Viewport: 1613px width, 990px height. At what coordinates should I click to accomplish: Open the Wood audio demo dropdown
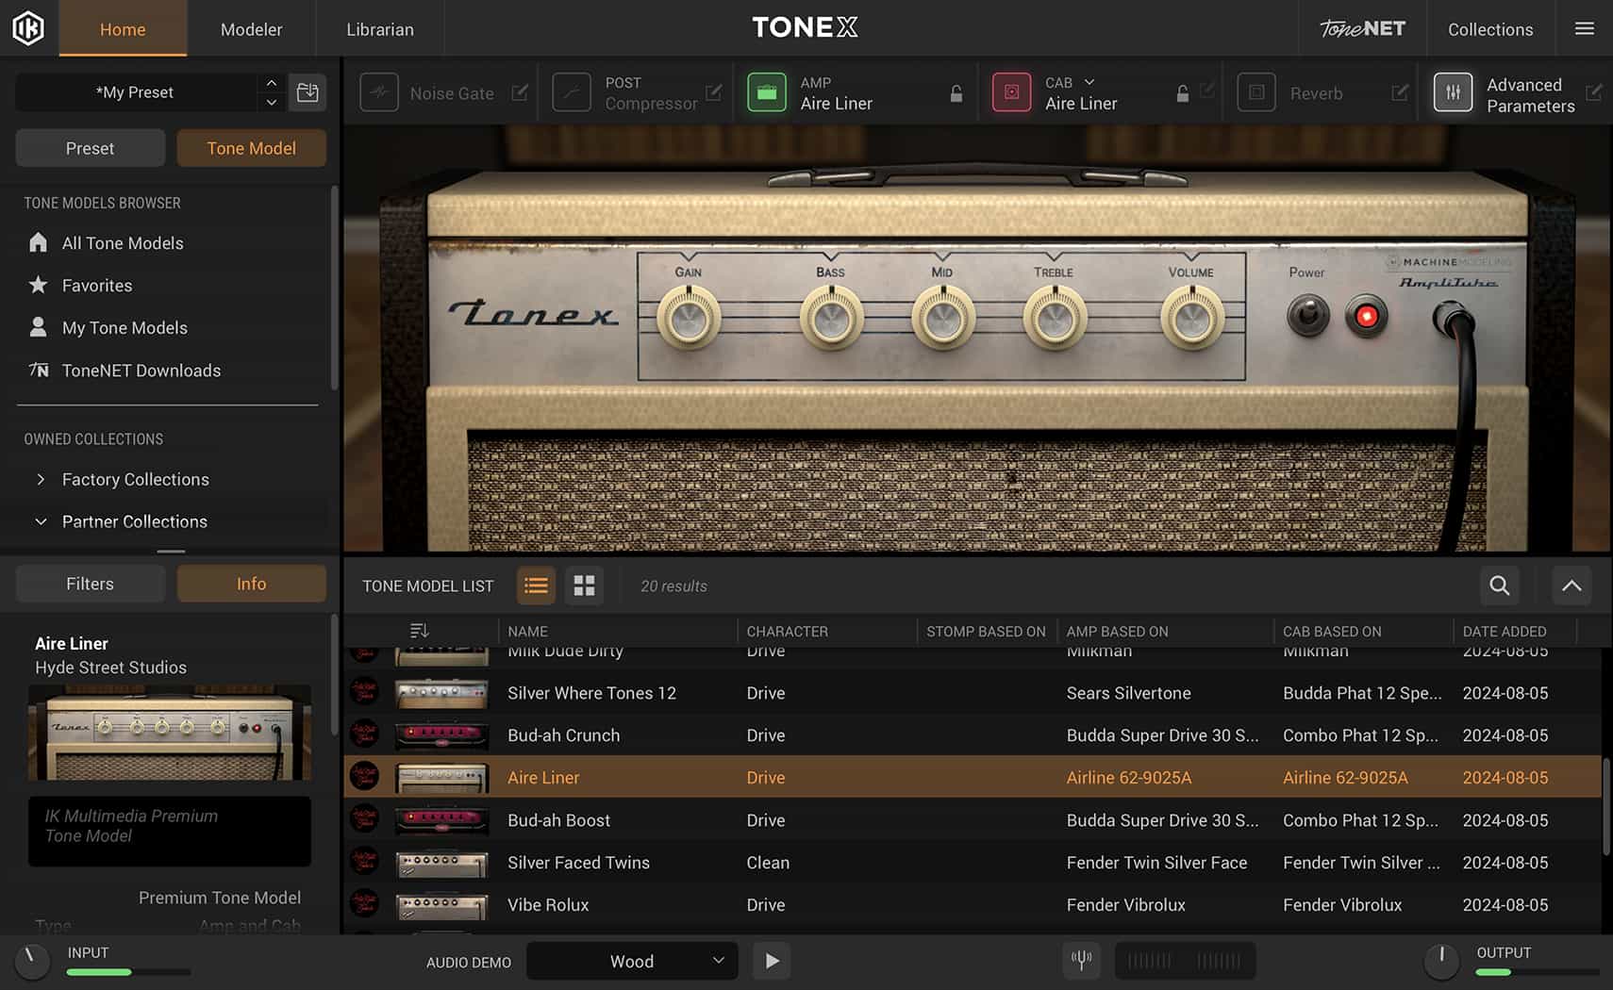[631, 961]
